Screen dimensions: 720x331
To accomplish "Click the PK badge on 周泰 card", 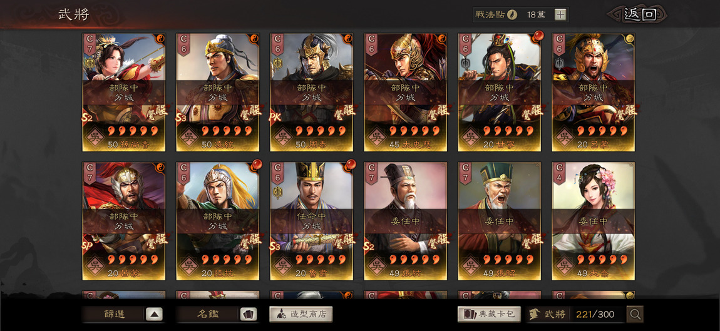I will [275, 116].
